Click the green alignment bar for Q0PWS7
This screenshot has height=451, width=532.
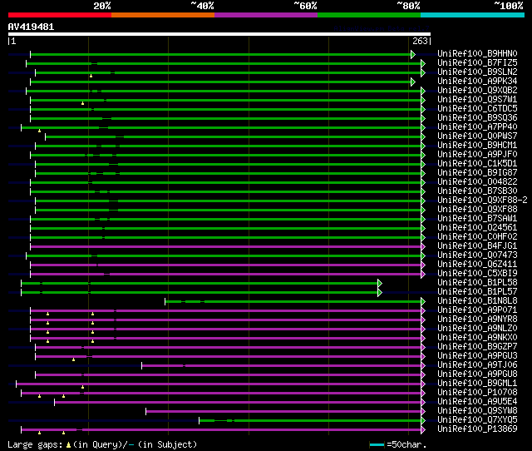pyautogui.click(x=233, y=136)
